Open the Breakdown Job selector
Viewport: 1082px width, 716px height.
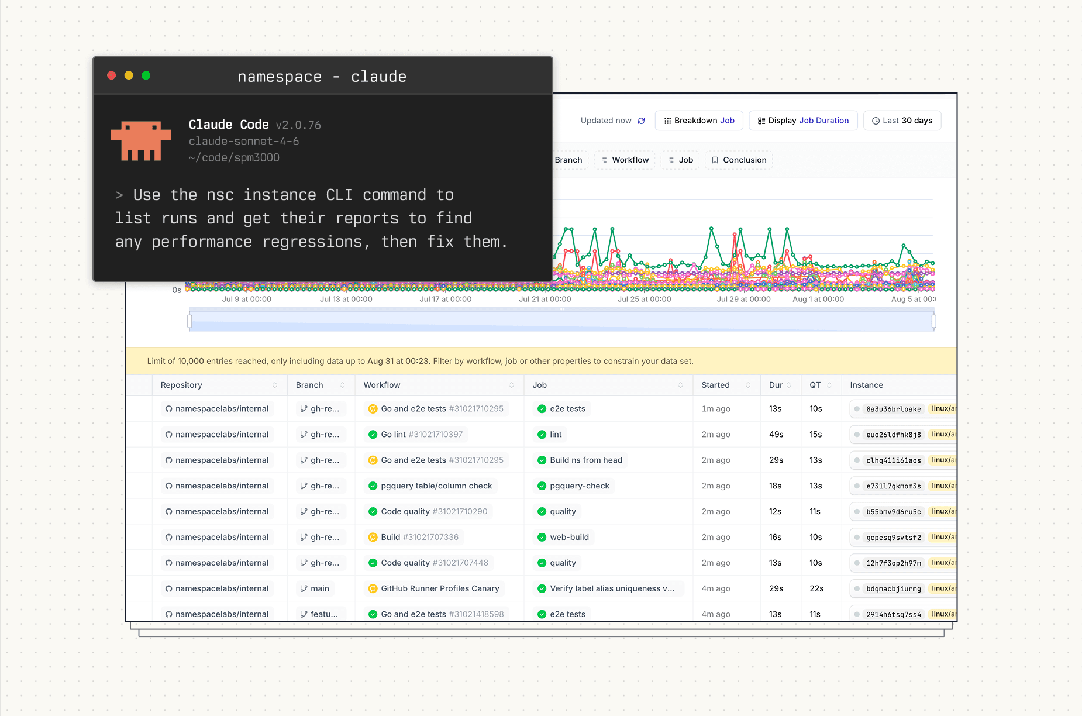point(699,121)
